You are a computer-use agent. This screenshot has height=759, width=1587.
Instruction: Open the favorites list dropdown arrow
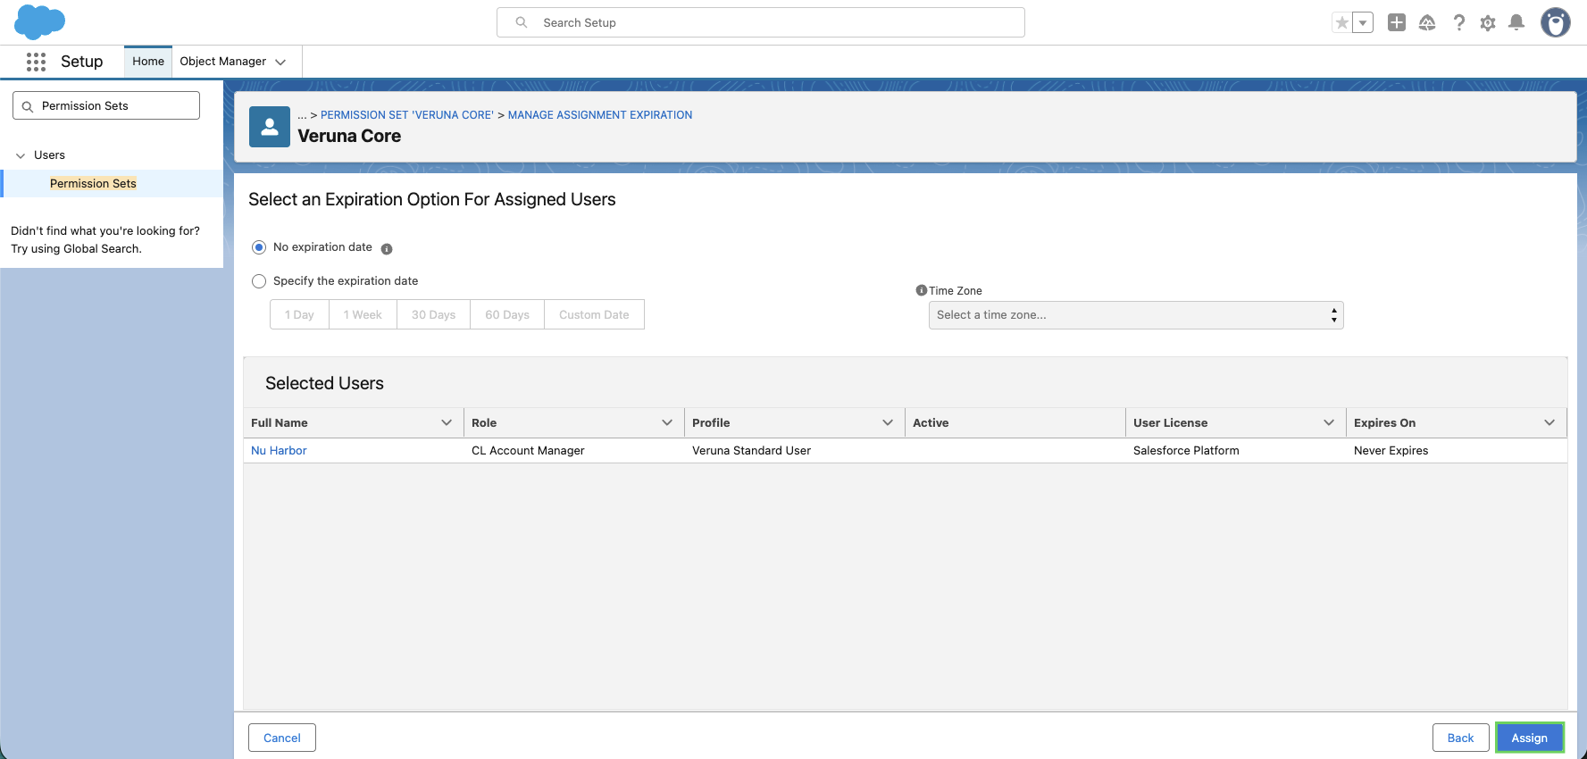1363,23
